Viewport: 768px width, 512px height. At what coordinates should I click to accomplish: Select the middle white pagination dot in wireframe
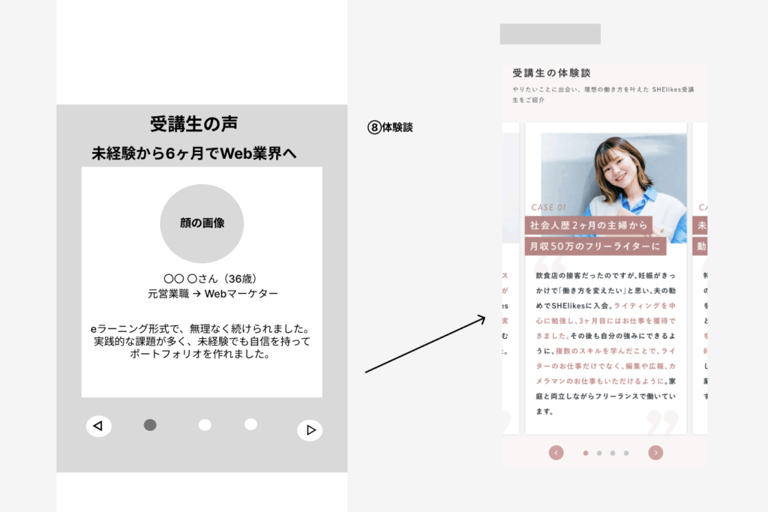pyautogui.click(x=205, y=425)
